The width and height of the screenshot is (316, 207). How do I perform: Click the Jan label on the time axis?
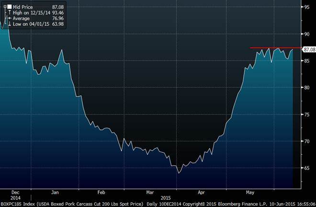click(x=55, y=192)
